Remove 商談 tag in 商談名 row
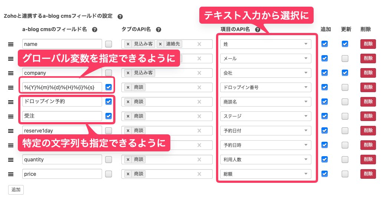386x208 pixels. tap(128, 102)
